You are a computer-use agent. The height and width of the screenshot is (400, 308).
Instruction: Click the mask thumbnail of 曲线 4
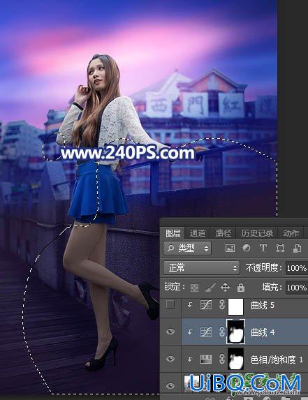[235, 332]
